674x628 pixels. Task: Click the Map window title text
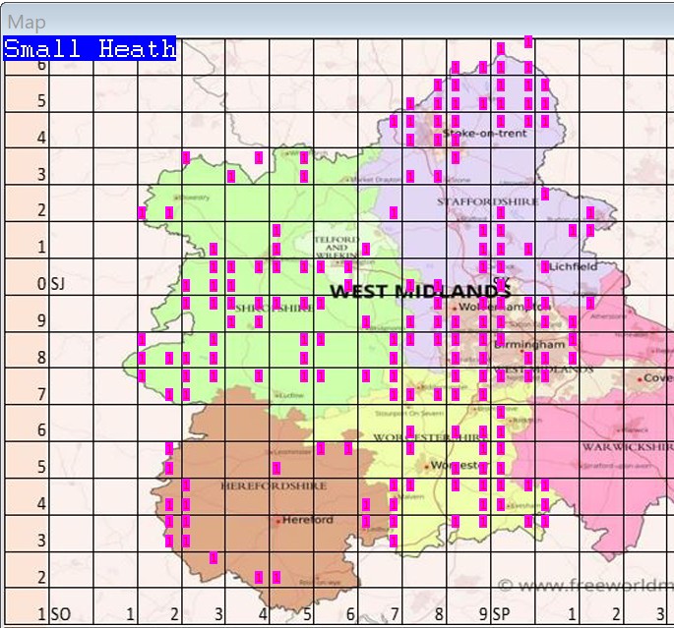(27, 22)
